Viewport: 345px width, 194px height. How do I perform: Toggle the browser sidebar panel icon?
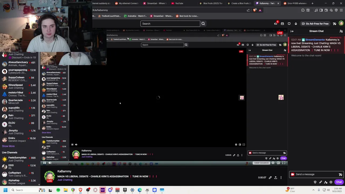(321, 10)
